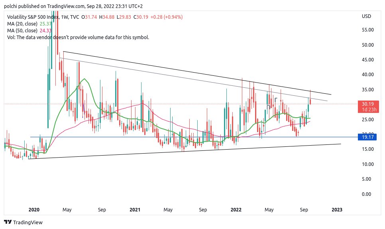Image resolution: width=385 pixels, height=229 pixels.
Task: Click the USD currency label on price axis
Action: [366, 16]
